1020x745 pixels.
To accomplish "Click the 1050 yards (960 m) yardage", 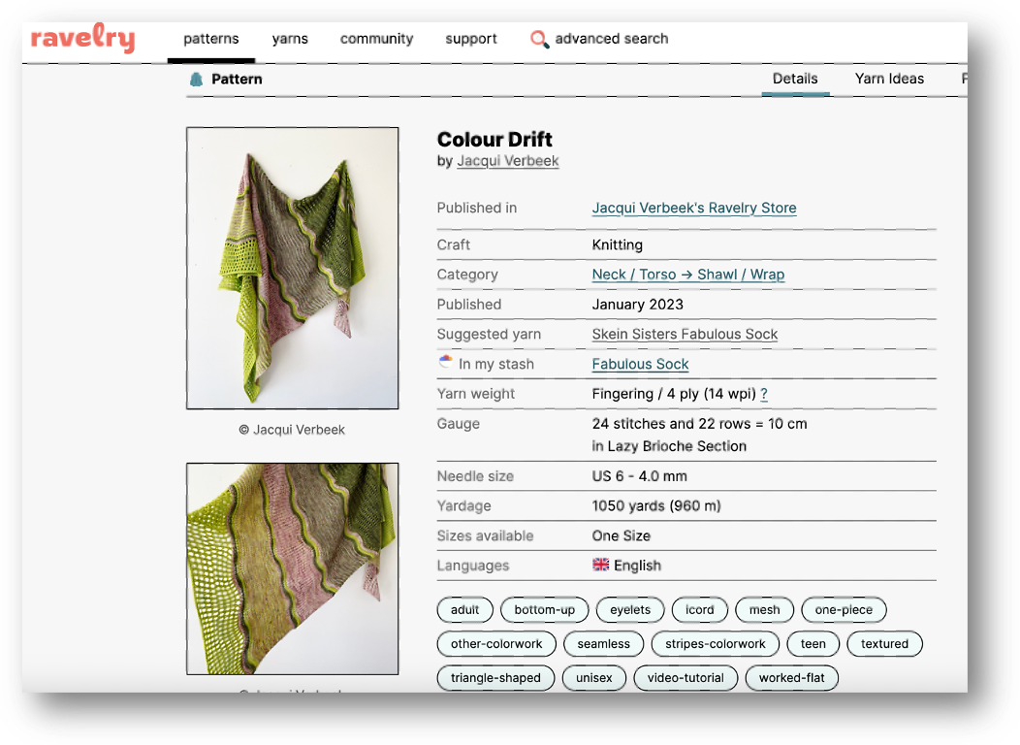I will coord(656,506).
